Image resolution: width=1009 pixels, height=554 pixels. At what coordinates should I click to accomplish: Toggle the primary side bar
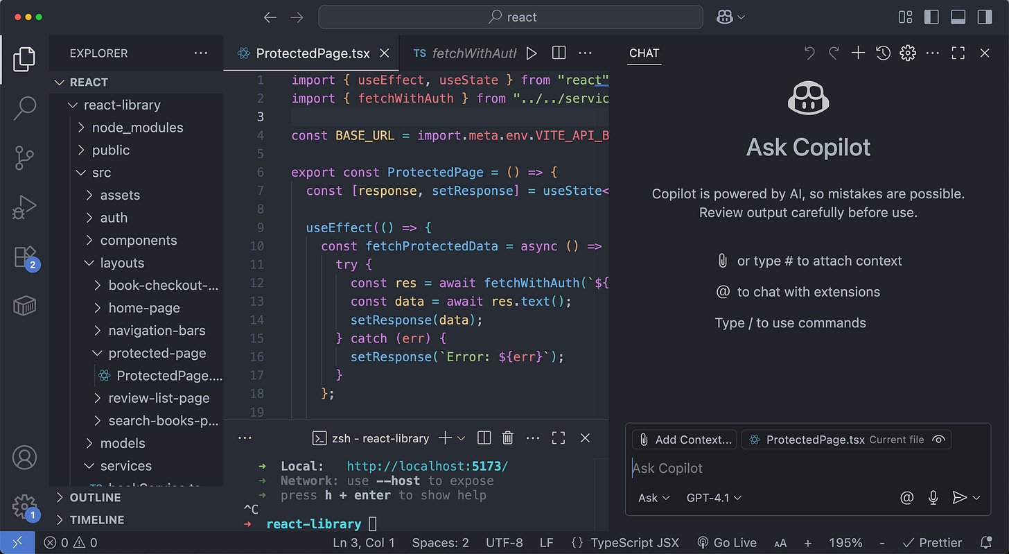pos(931,17)
